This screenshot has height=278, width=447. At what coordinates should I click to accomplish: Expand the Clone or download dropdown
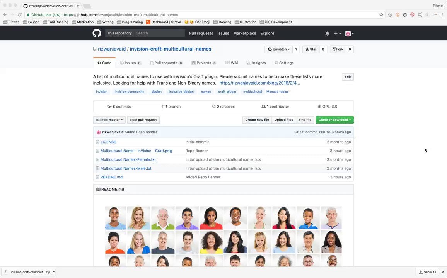(335, 120)
